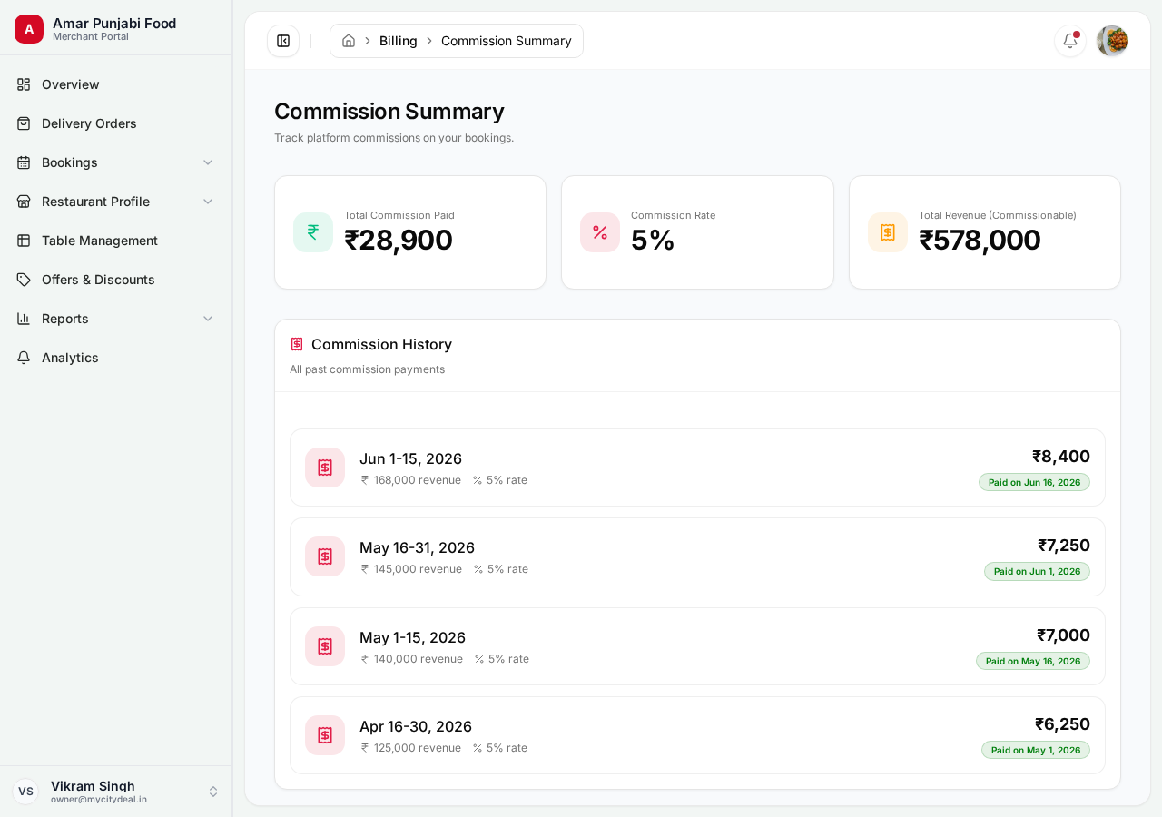The height and width of the screenshot is (817, 1162).
Task: Click the Commission History heading
Action: [381, 344]
